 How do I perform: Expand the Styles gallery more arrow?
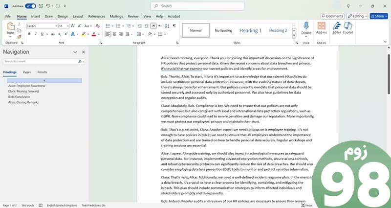tap(294, 36)
